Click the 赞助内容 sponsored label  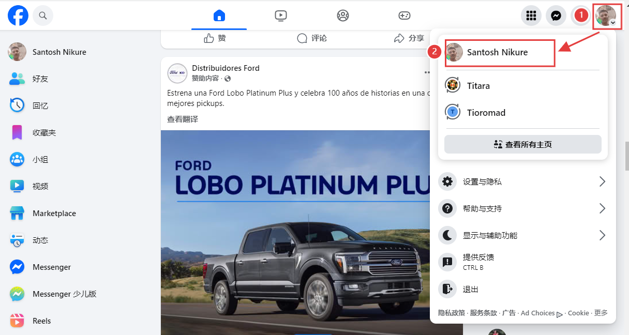(205, 79)
